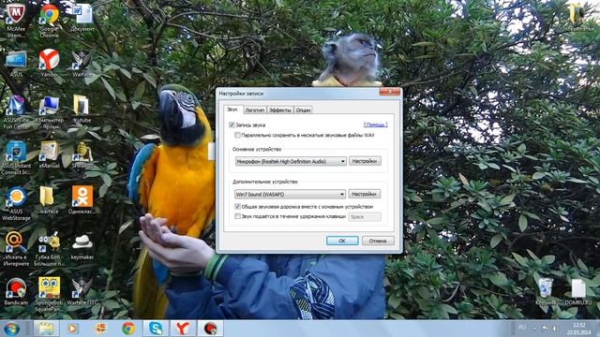Open the Google Chrome desktop shortcut
The width and height of the screenshot is (600, 337).
[x=49, y=19]
